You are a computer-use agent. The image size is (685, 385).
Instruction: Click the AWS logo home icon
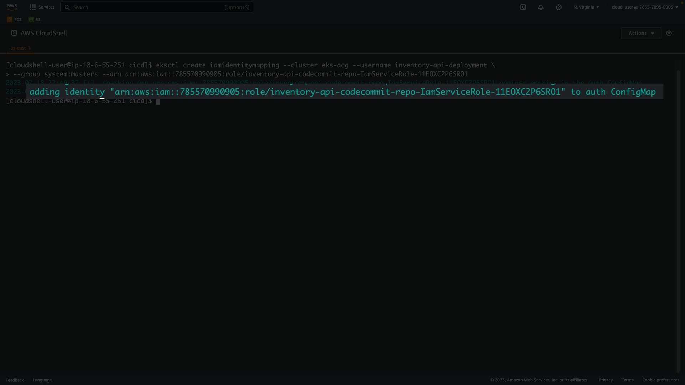(12, 7)
